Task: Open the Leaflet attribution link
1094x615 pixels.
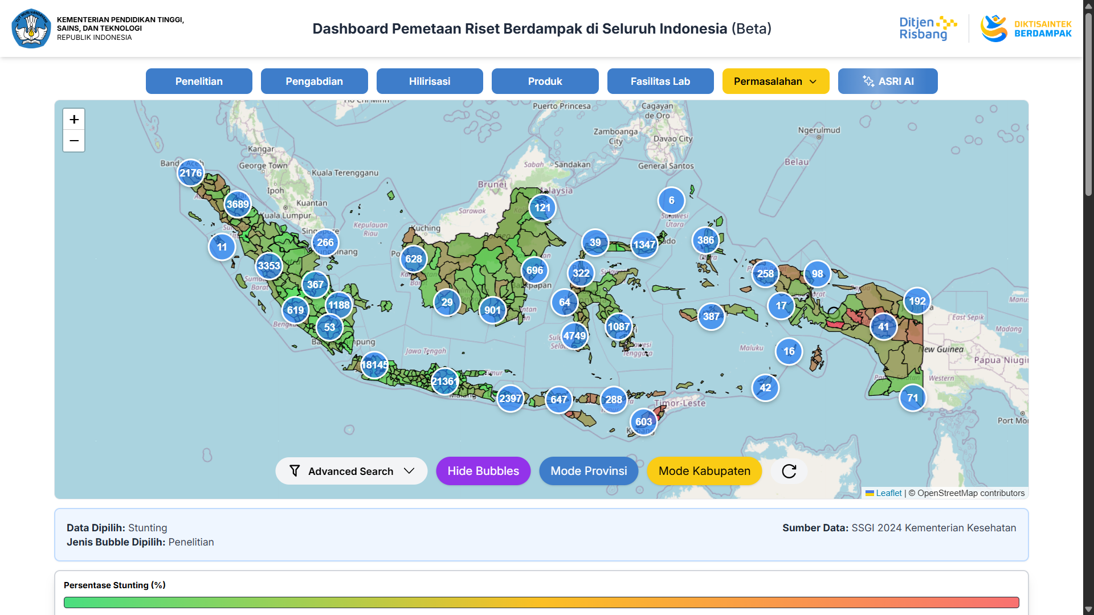Action: point(888,493)
